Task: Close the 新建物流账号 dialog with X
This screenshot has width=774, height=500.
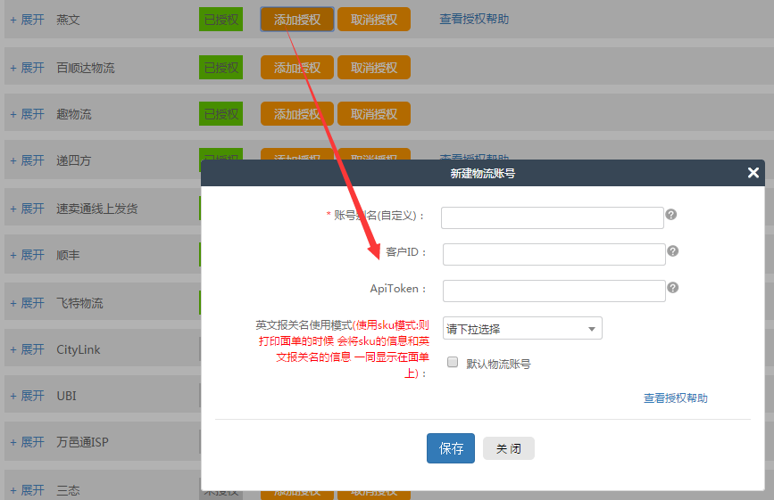Action: pos(753,173)
